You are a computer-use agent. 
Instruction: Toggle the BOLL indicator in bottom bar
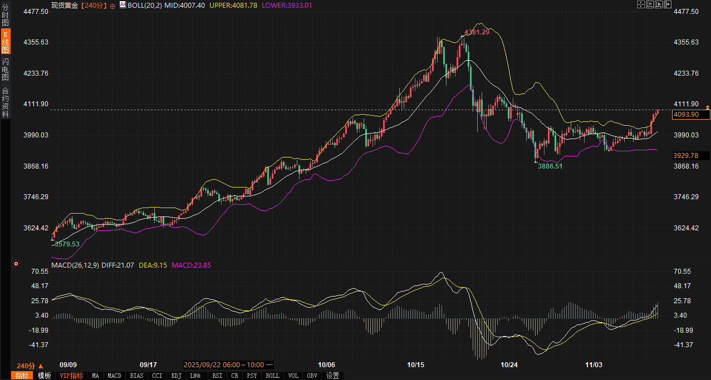[x=272, y=376]
